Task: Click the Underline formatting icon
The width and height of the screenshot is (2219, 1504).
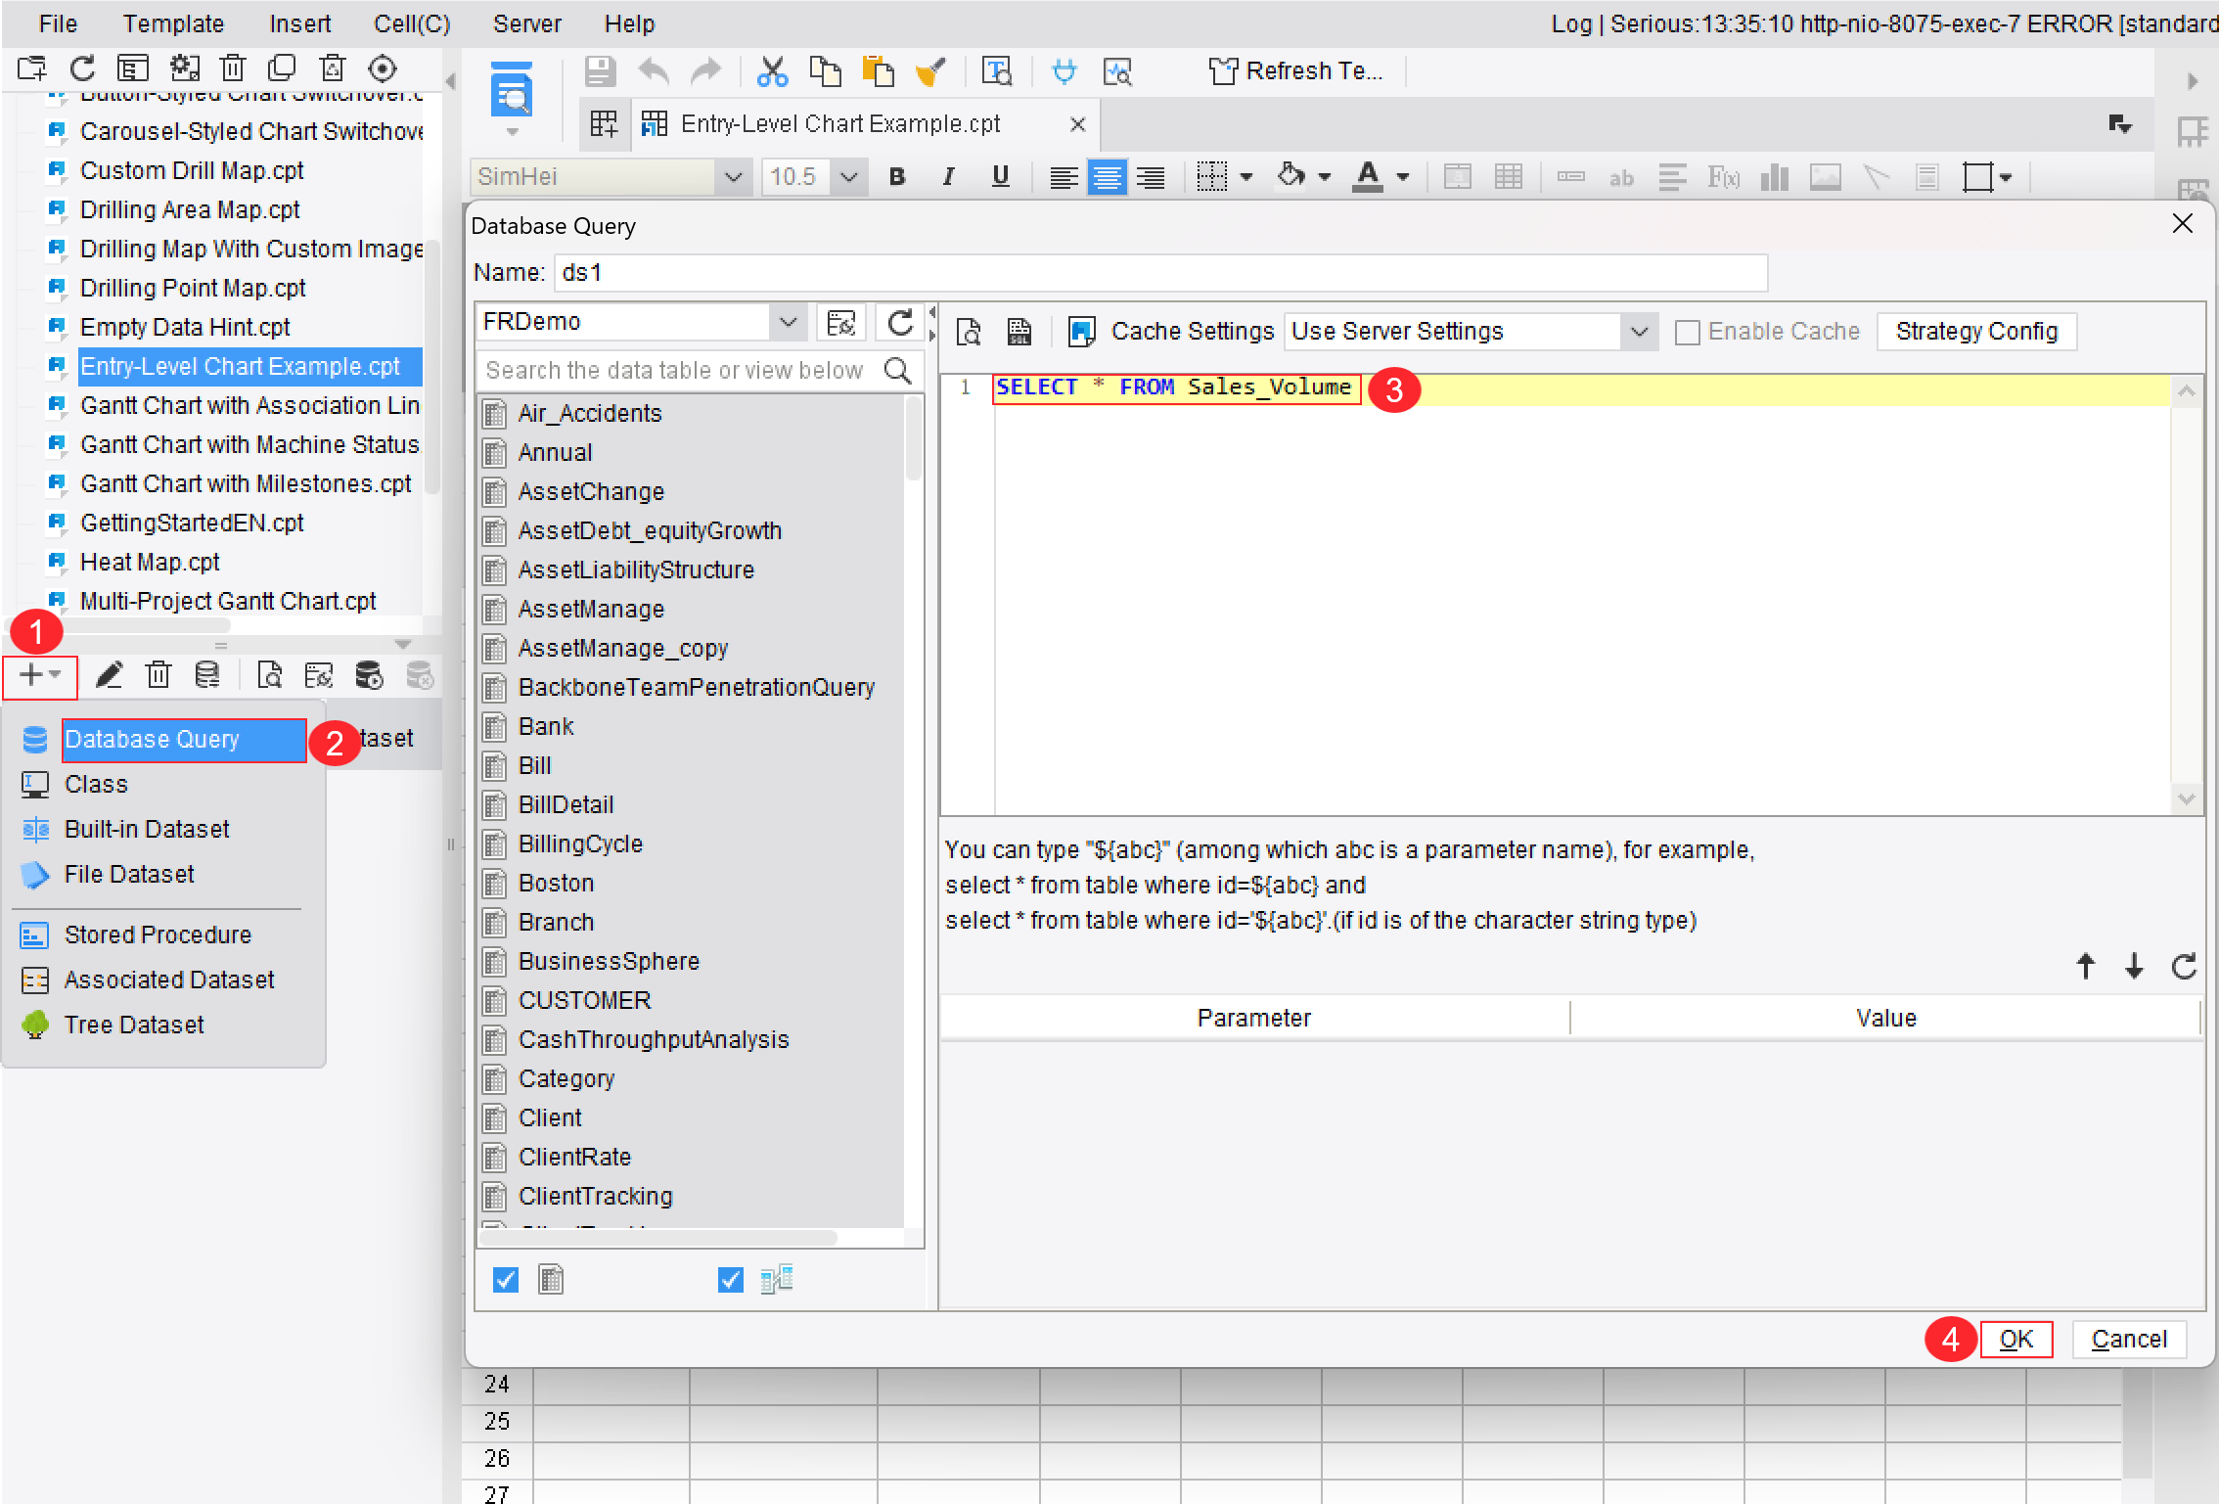Action: point(1000,177)
